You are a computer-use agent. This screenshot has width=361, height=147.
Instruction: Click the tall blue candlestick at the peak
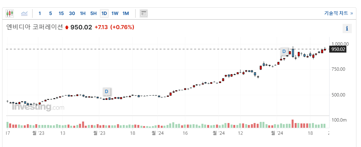coord(293,53)
